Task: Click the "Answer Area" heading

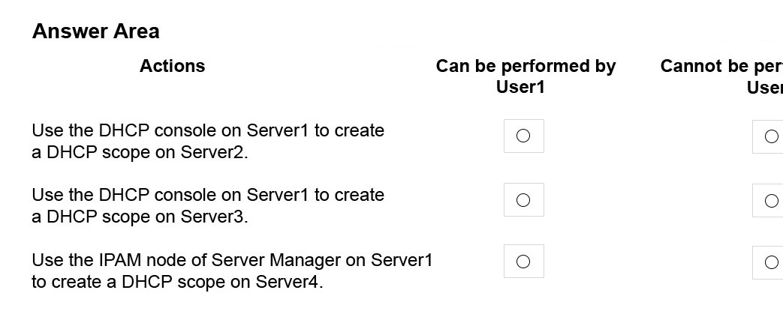Action: [96, 31]
